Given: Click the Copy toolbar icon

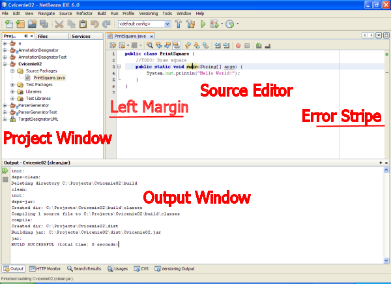Looking at the screenshot, I should tap(71, 24).
